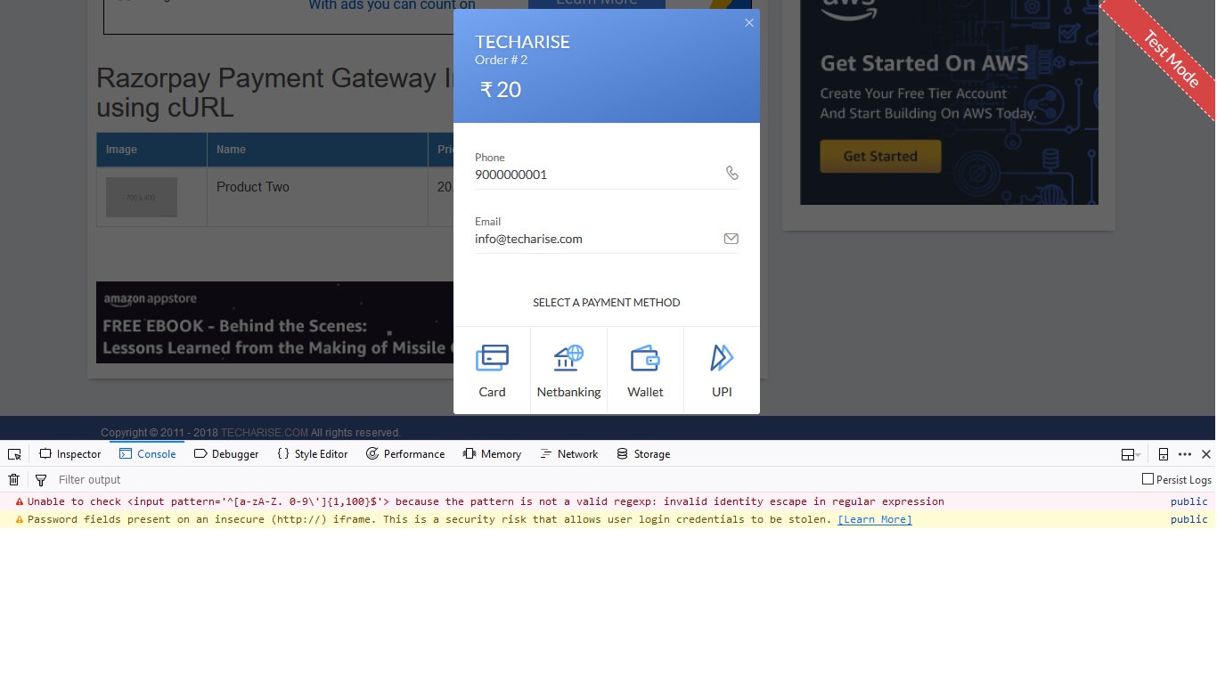Click 'public' source link of warning row

tap(1189, 519)
